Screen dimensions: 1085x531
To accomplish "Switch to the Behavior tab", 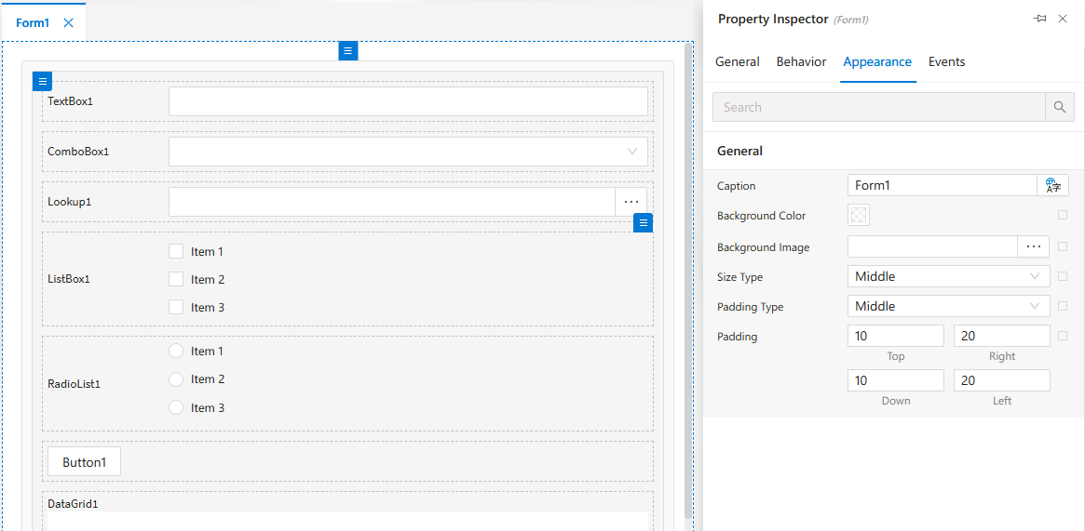I will click(x=801, y=61).
